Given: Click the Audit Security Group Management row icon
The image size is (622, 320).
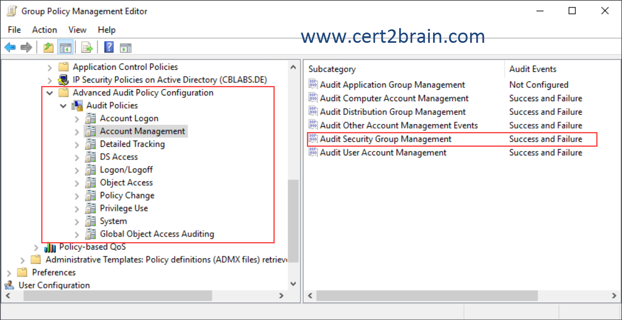Looking at the screenshot, I should 313,139.
